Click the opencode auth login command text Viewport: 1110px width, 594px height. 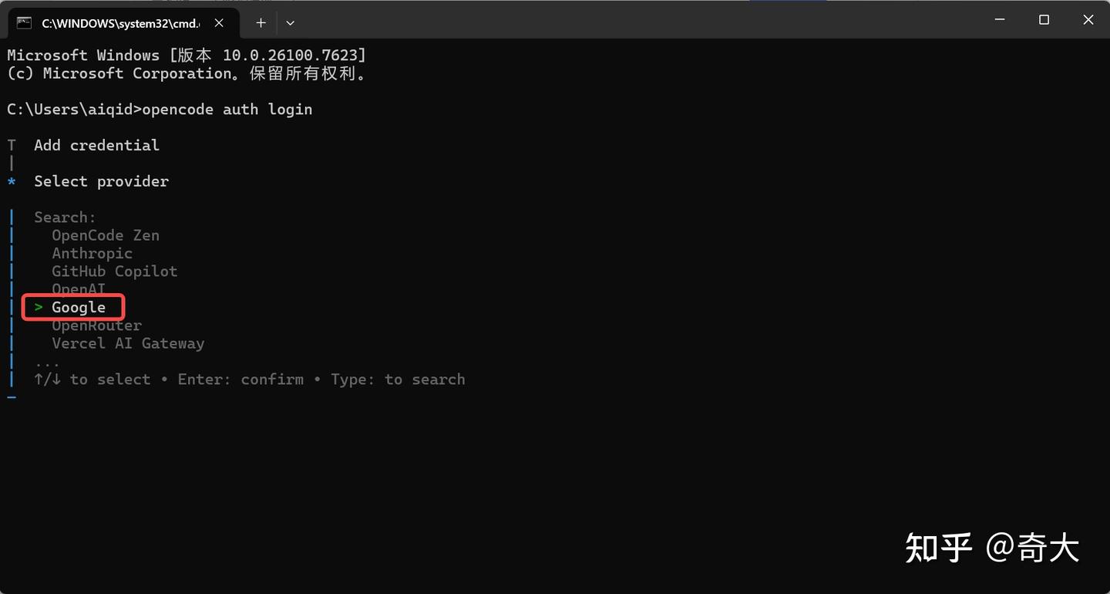(229, 109)
